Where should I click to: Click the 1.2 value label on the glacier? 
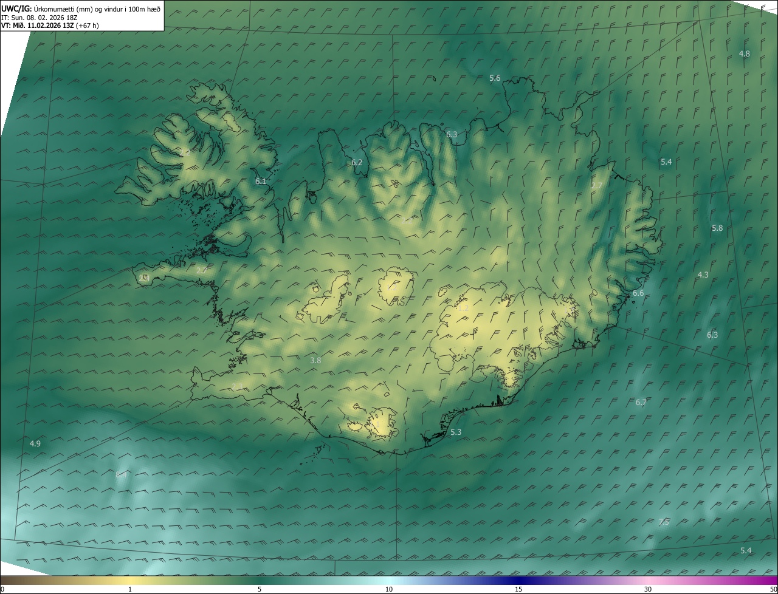pos(463,309)
